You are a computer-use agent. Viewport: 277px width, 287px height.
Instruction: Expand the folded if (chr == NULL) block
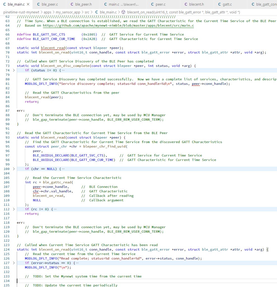[14, 169]
